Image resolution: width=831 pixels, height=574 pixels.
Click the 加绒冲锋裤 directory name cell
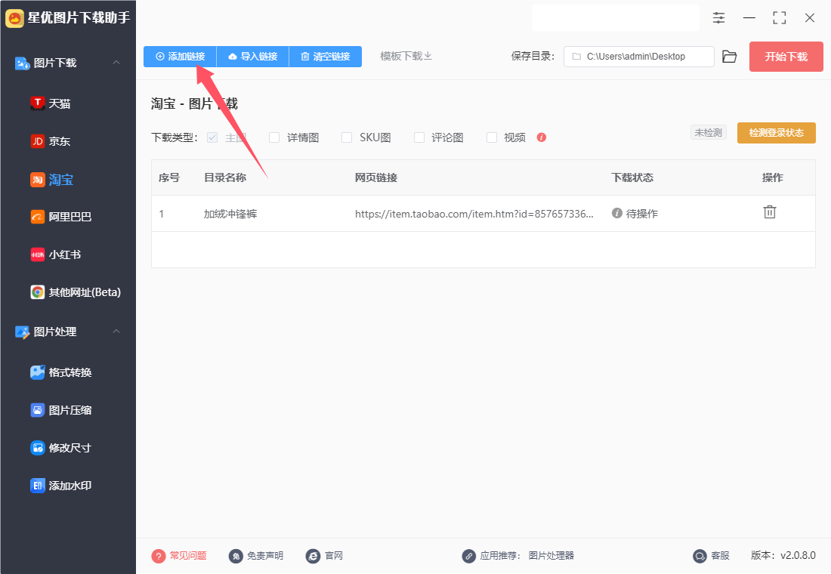[x=230, y=214]
